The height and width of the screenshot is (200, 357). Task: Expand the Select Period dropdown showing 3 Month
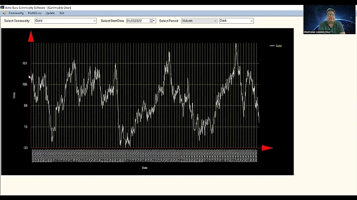pos(215,21)
